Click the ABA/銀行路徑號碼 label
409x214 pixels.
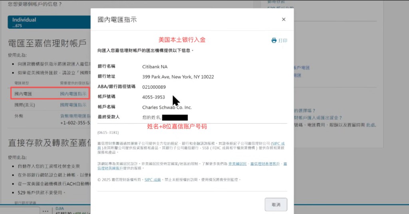(x=116, y=87)
